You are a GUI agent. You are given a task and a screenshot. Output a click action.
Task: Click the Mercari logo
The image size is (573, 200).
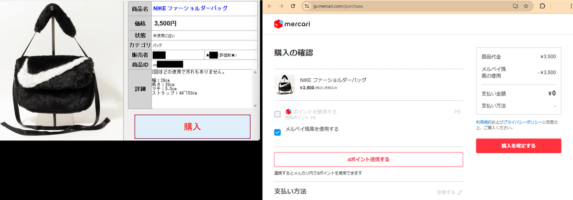point(292,23)
